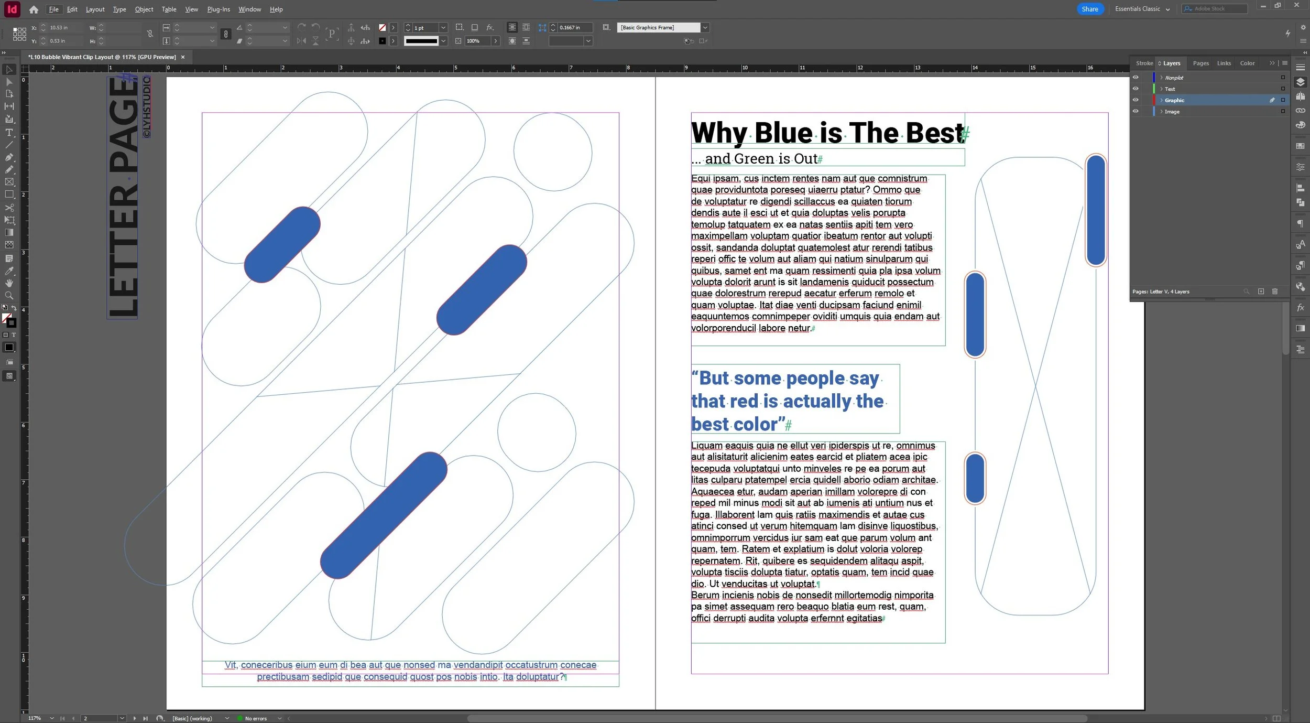The height and width of the screenshot is (723, 1310).
Task: Switch to the Pages panel tab
Action: pos(1200,63)
